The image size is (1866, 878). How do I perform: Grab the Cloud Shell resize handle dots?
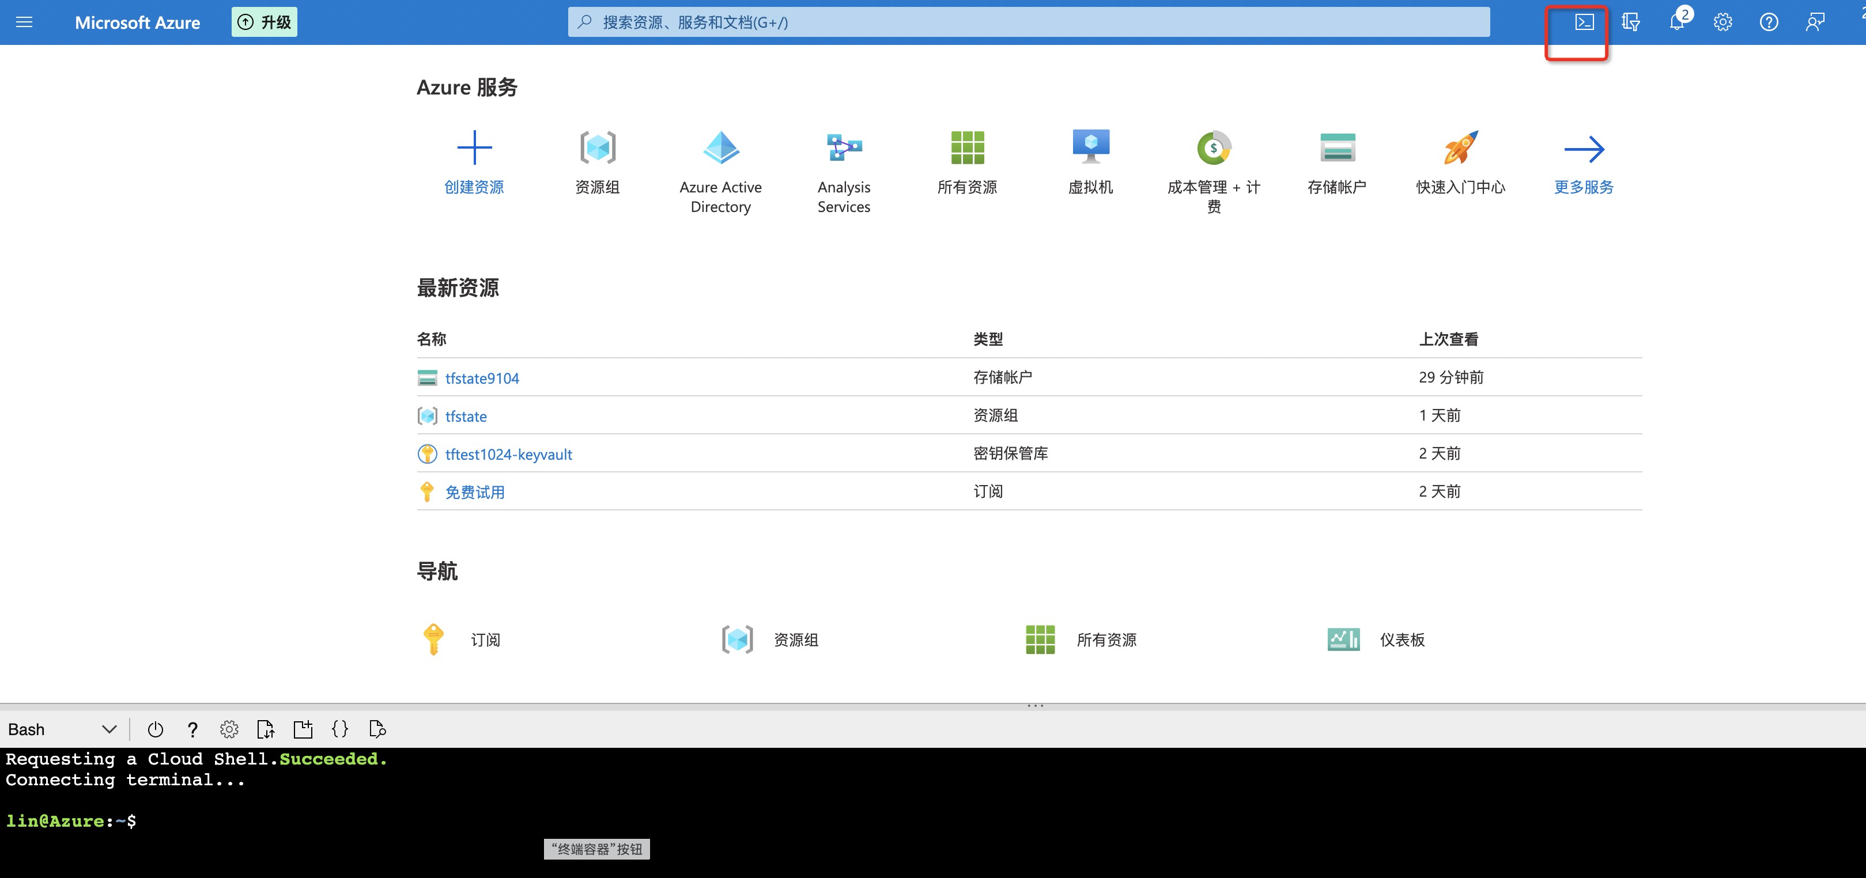click(x=1035, y=706)
